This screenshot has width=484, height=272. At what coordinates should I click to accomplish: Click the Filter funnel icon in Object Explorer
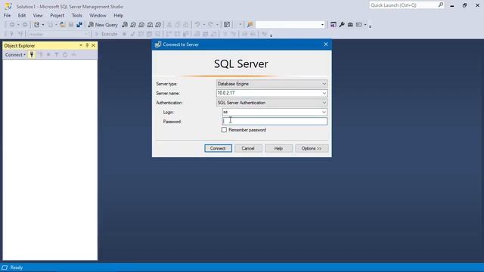(57, 54)
